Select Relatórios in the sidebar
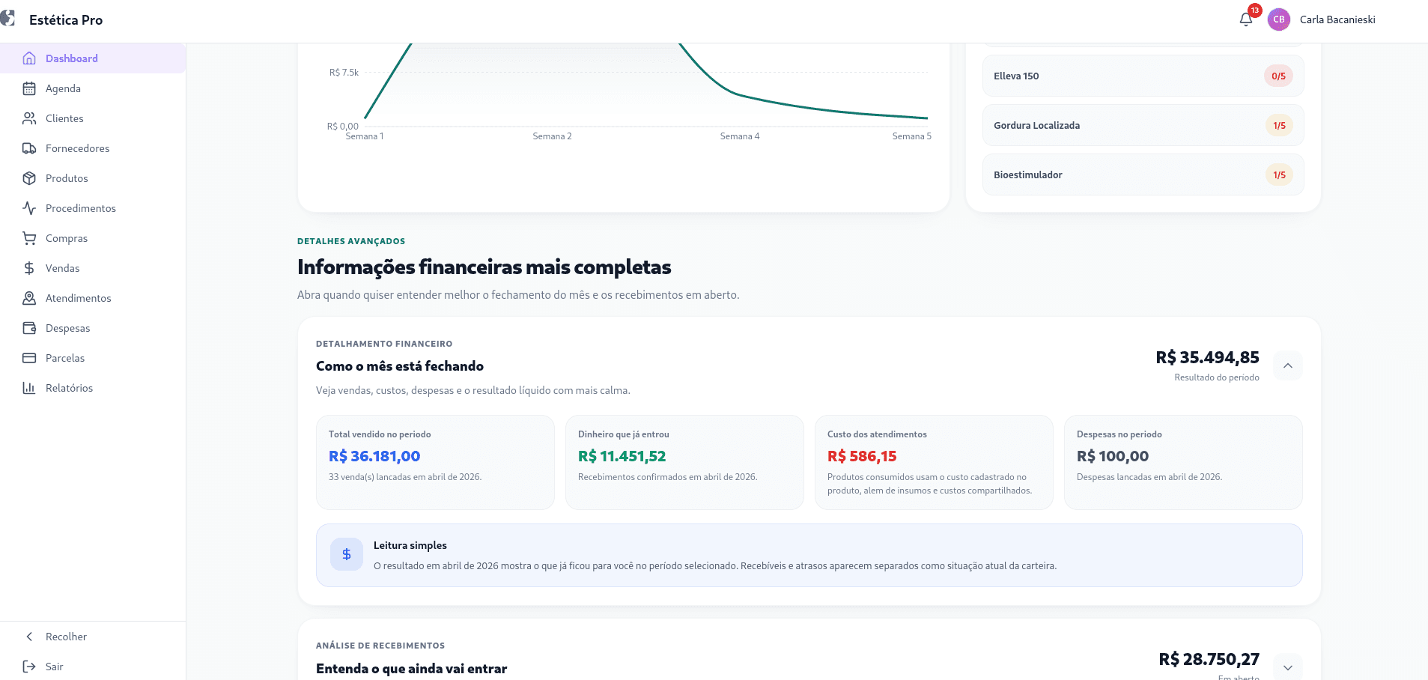The height and width of the screenshot is (680, 1428). pos(93,388)
